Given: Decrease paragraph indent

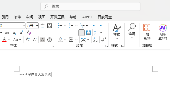Looking at the screenshot, I should [95, 26].
